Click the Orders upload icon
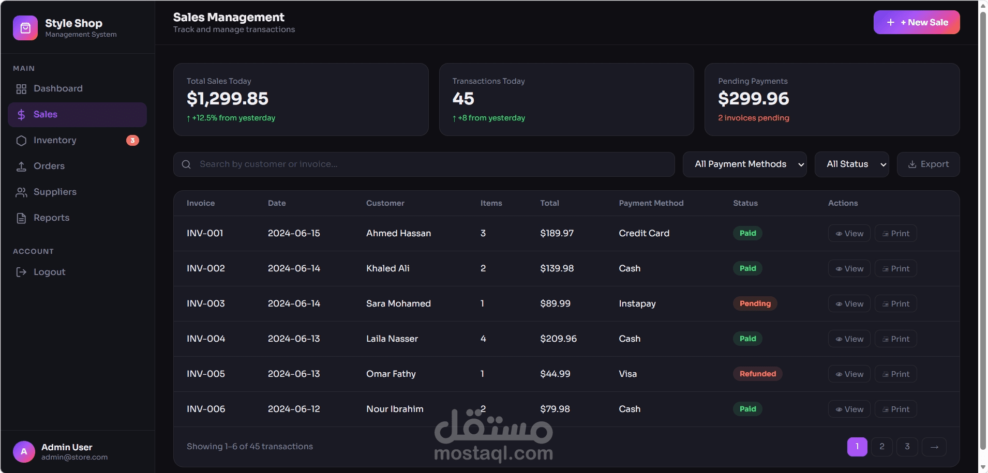988x473 pixels. pyautogui.click(x=21, y=166)
